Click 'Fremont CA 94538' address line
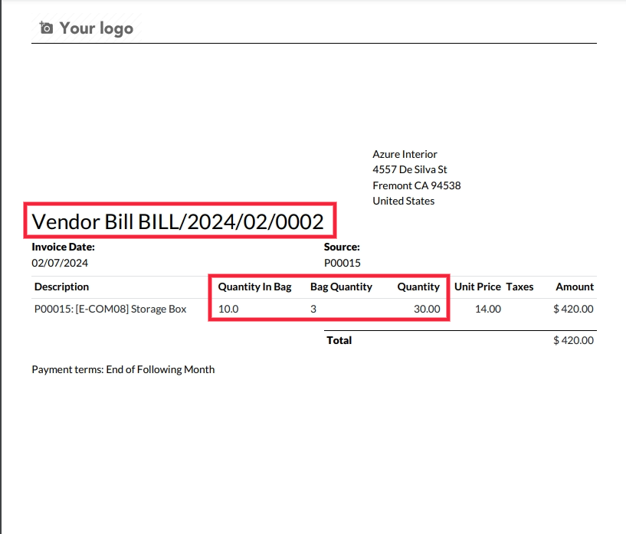The image size is (626, 534). click(416, 185)
